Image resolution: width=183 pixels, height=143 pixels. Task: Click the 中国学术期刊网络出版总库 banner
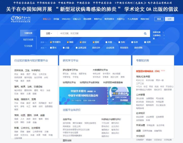tap(83, 96)
